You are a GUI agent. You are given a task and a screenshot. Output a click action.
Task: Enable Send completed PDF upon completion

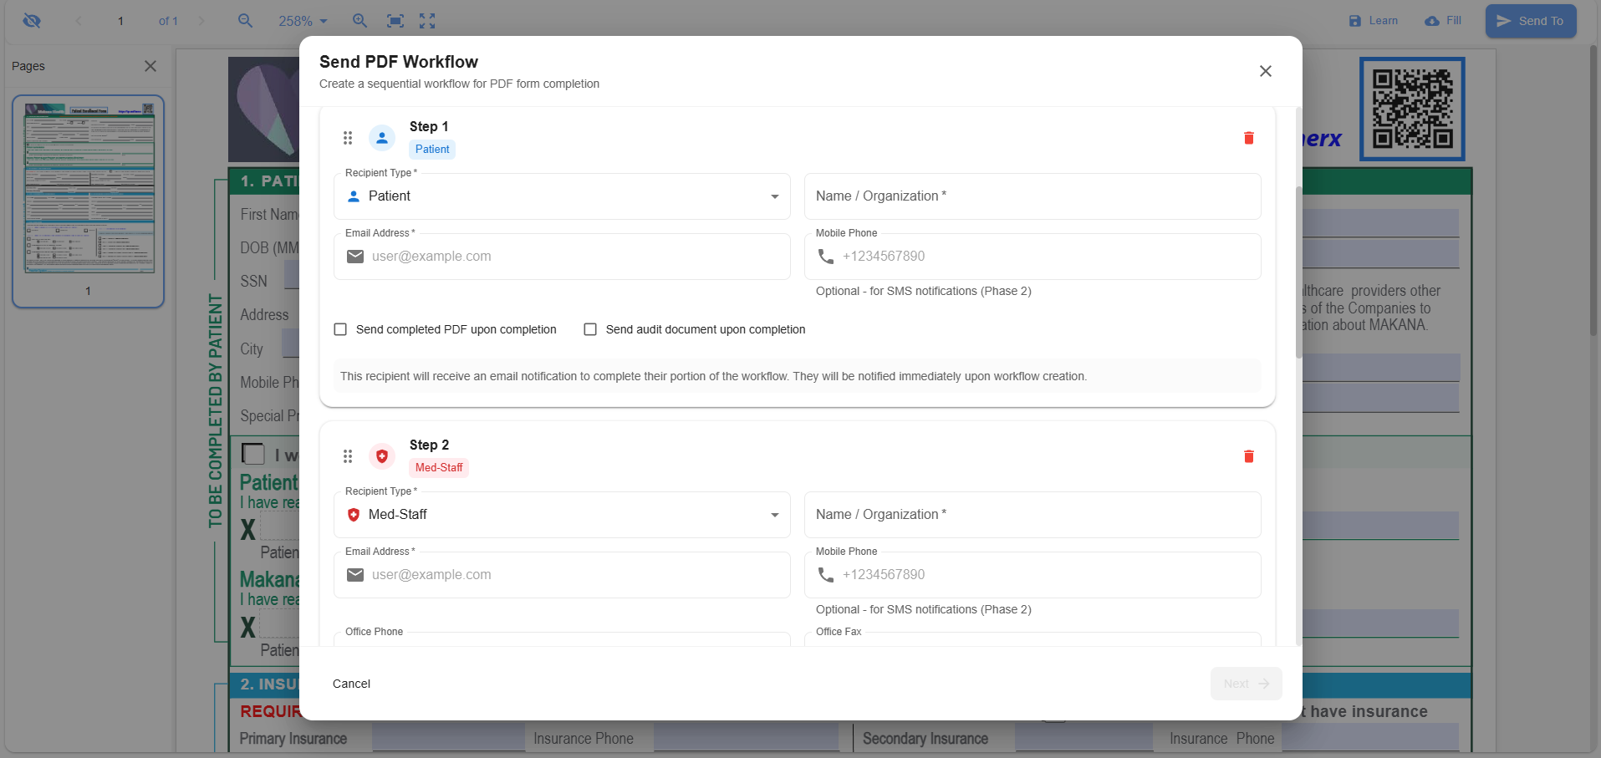[340, 329]
